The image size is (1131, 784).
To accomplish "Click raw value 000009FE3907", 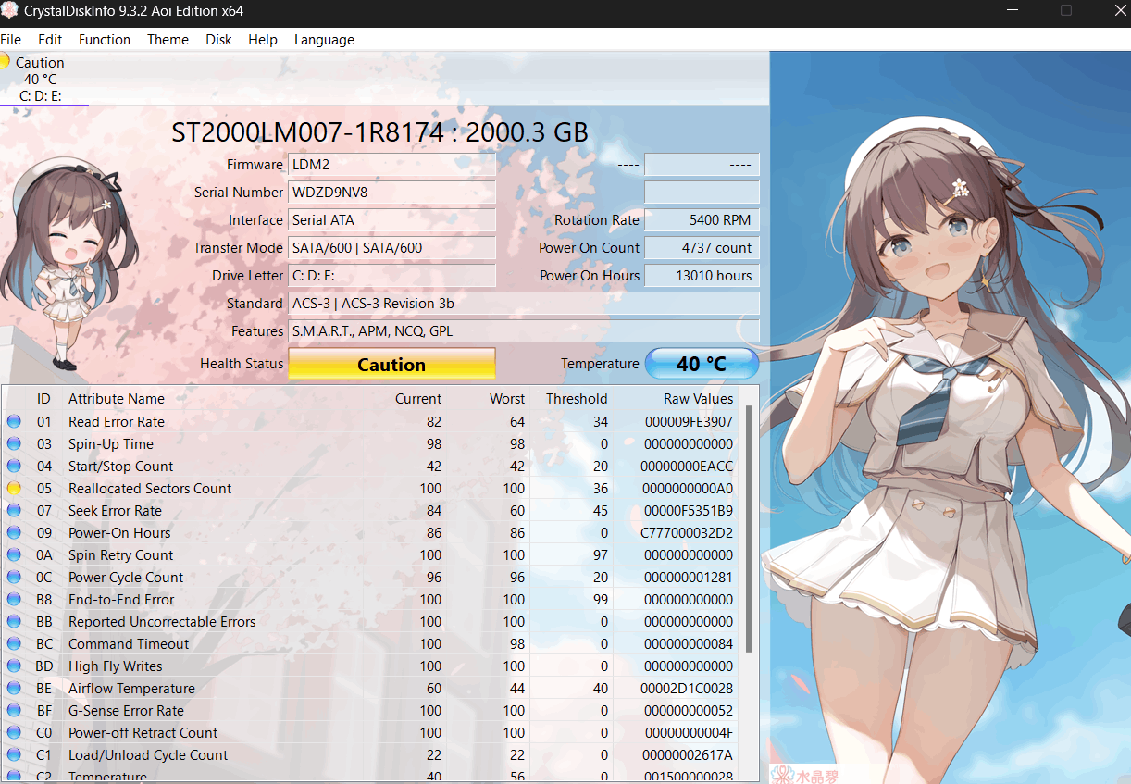I will pos(688,422).
